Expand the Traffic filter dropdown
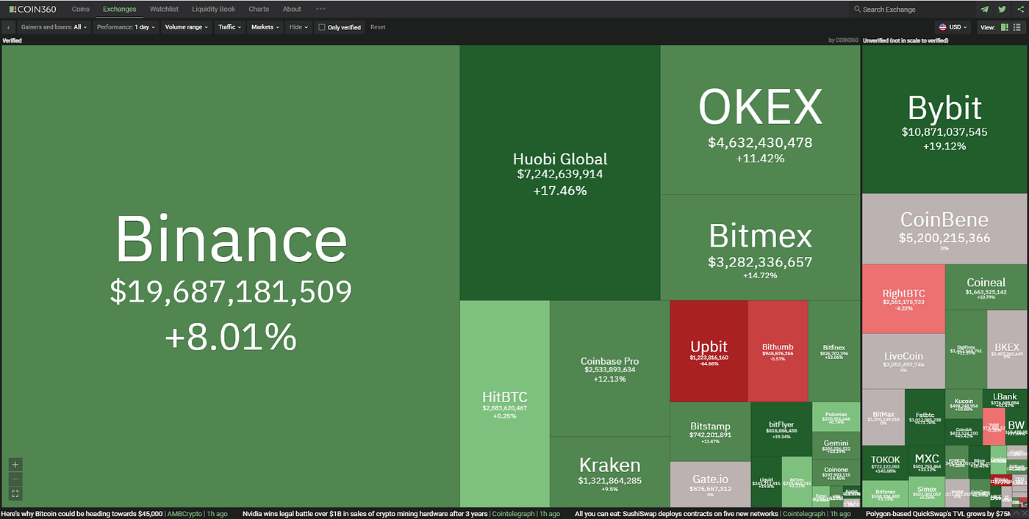The width and height of the screenshot is (1029, 519). click(x=229, y=27)
